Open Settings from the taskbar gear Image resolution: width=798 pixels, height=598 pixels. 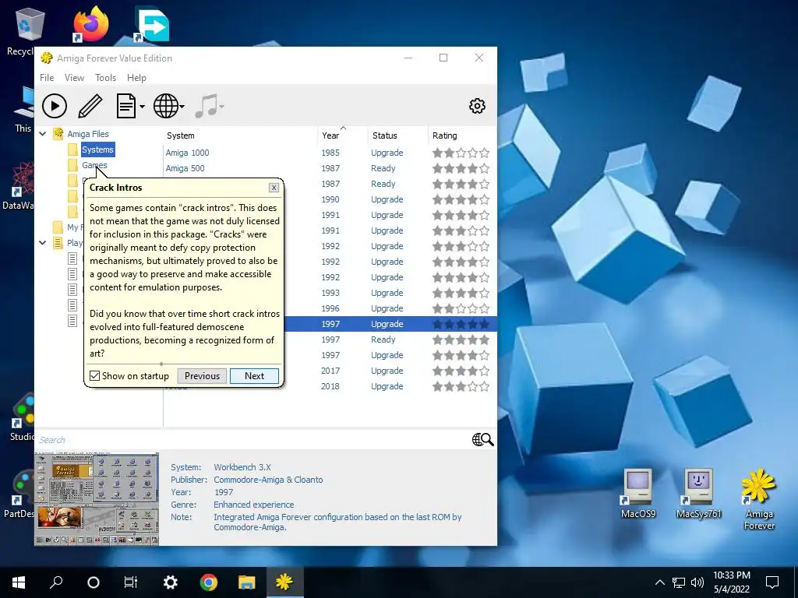click(x=170, y=582)
